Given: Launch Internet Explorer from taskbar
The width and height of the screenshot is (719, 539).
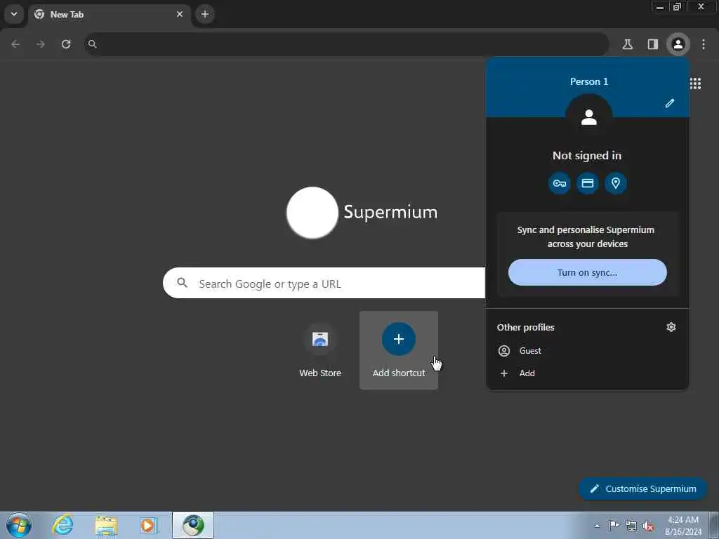Looking at the screenshot, I should tap(62, 525).
